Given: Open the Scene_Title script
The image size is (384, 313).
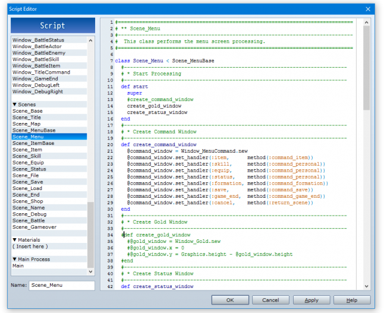Looking at the screenshot, I should point(27,118).
